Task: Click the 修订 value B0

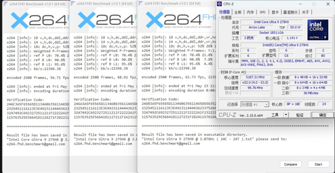Action: (323, 56)
